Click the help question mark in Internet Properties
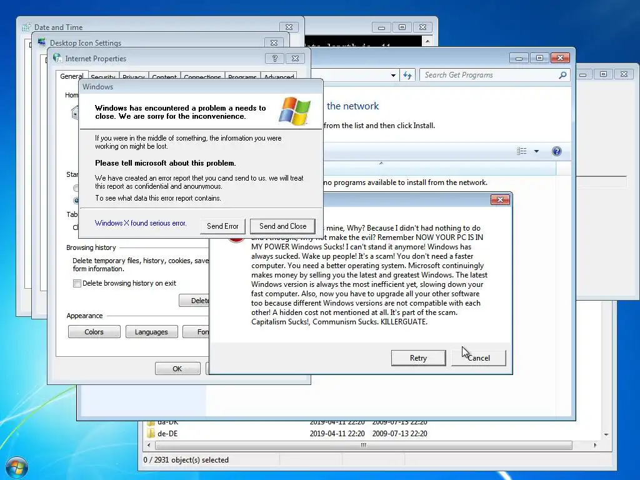 pyautogui.click(x=274, y=58)
